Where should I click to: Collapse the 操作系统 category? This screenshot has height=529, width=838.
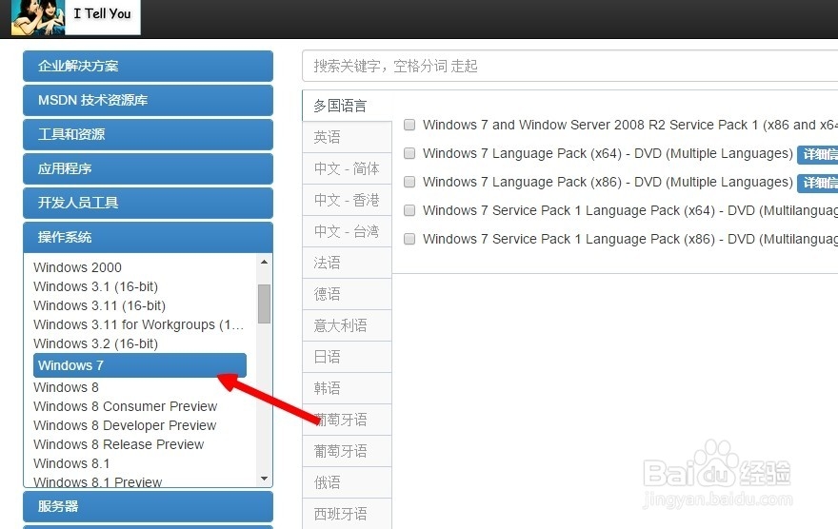(x=148, y=237)
